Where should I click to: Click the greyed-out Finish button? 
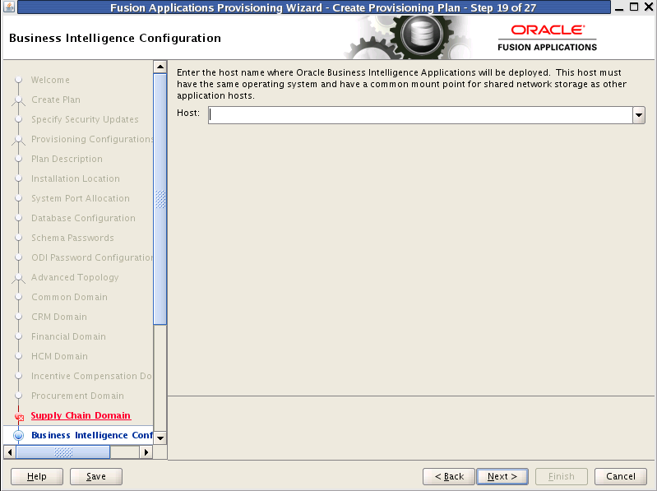tap(562, 476)
